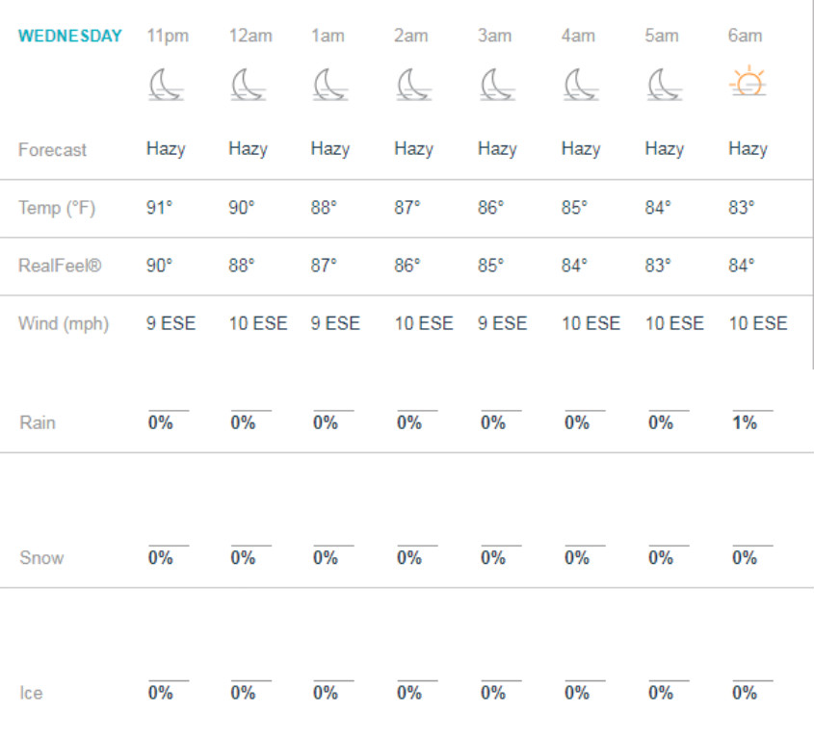The image size is (814, 739).
Task: Click the 3am moon weather icon
Action: (498, 84)
